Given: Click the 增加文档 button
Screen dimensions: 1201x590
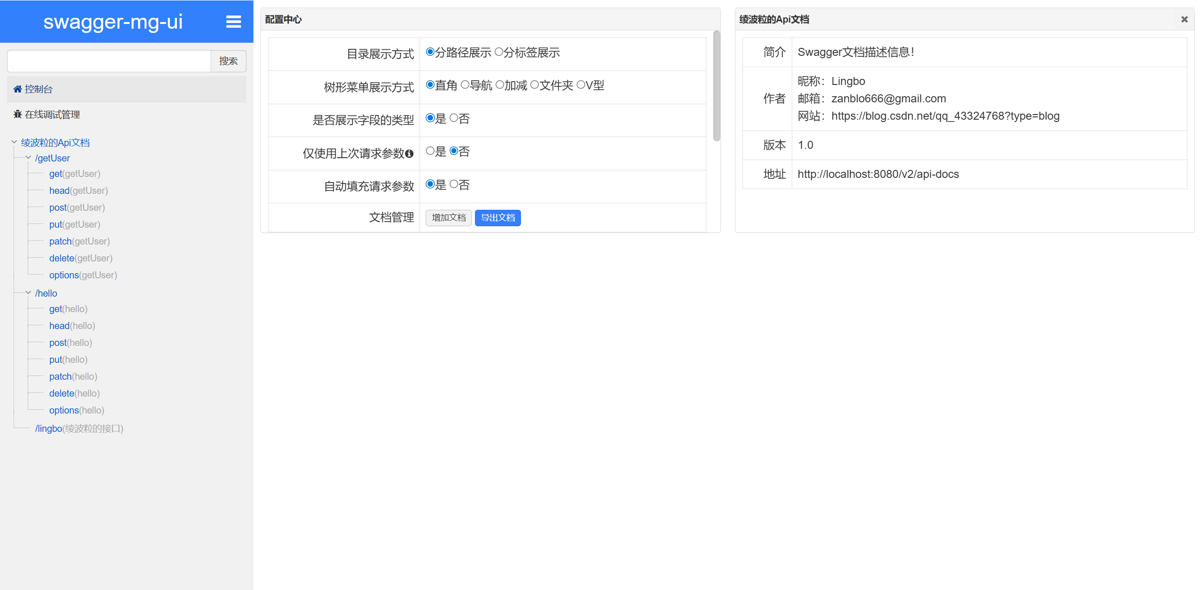Looking at the screenshot, I should [448, 218].
